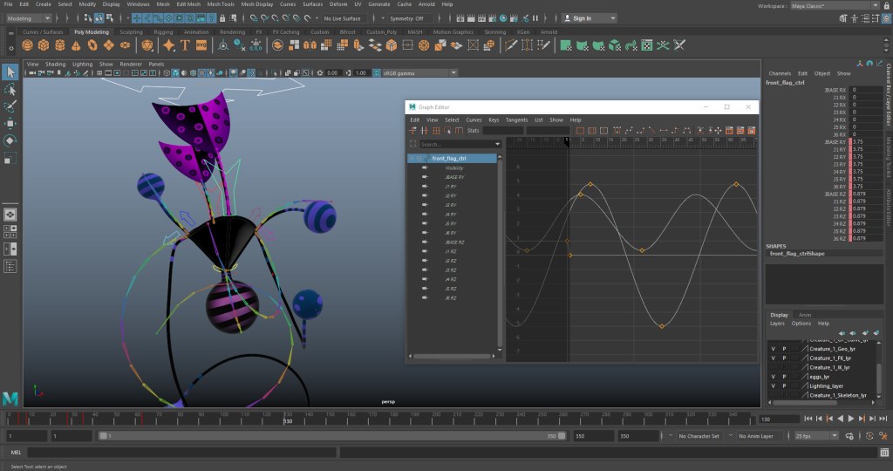This screenshot has width=893, height=471.
Task: Open the Modeling menu set dropdown
Action: click(31, 17)
